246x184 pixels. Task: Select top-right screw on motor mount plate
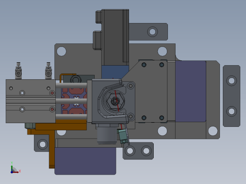pos(162,65)
